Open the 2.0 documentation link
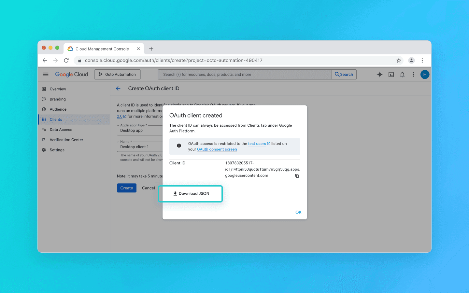Screen dimensions: 469x293 [121, 116]
